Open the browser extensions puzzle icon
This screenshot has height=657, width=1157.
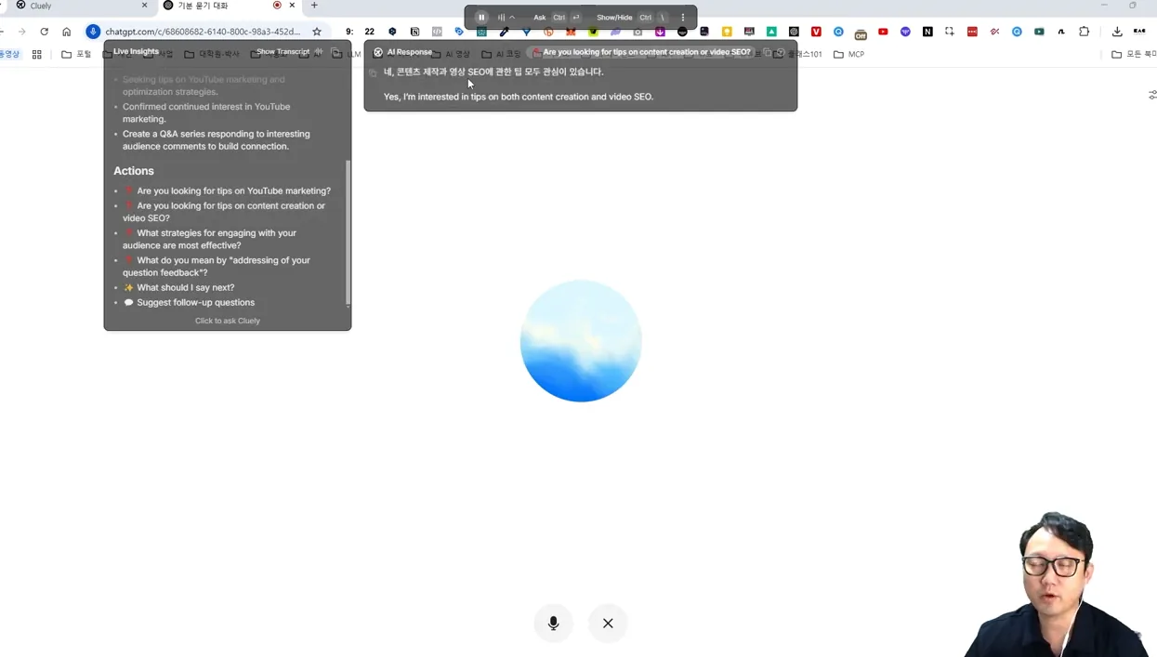point(1084,32)
